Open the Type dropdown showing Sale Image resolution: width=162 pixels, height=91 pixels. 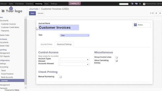[x=75, y=35]
